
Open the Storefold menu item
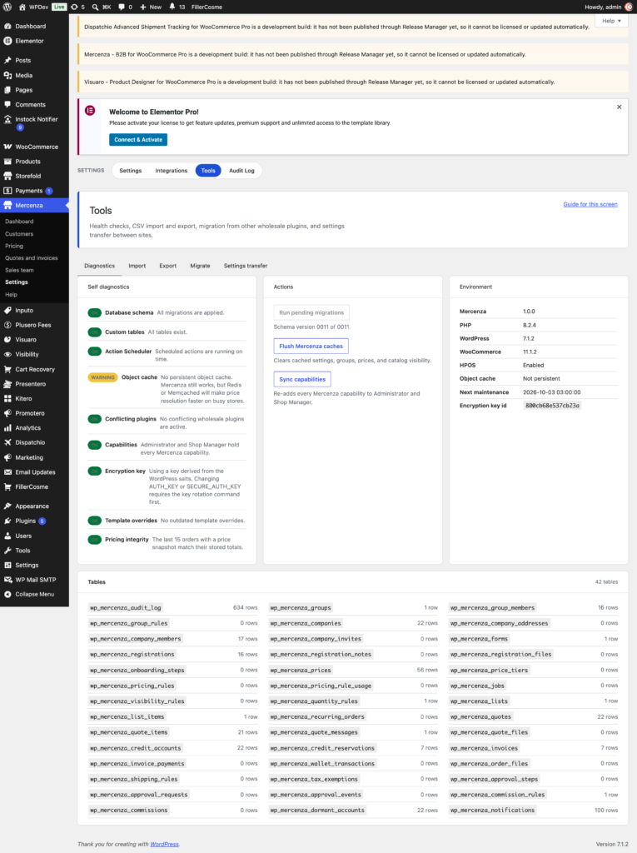[x=34, y=177]
